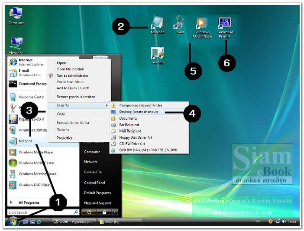Open Network link in Start menu right pane

pos(91,162)
